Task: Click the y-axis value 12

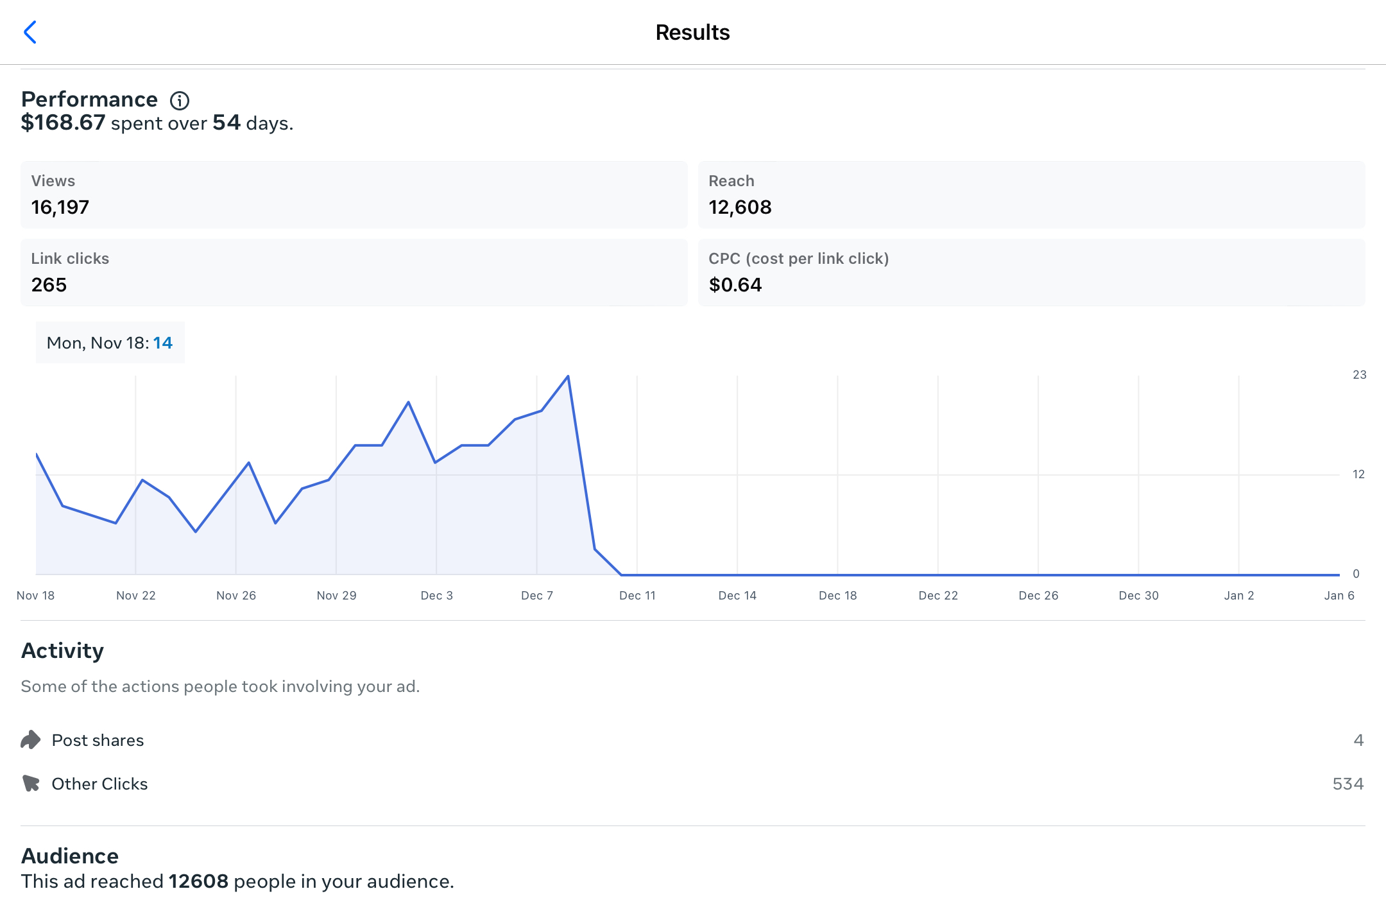Action: click(1358, 474)
